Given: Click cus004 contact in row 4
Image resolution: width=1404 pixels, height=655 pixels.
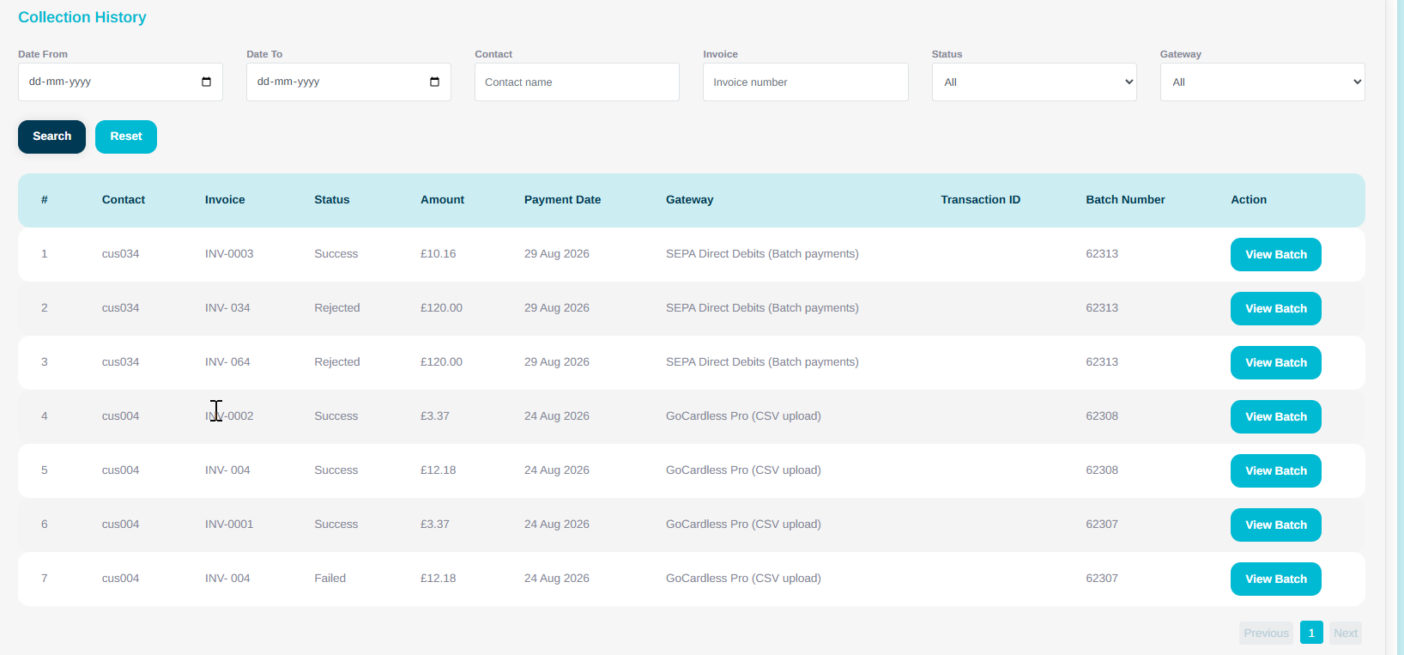Looking at the screenshot, I should 120,415.
